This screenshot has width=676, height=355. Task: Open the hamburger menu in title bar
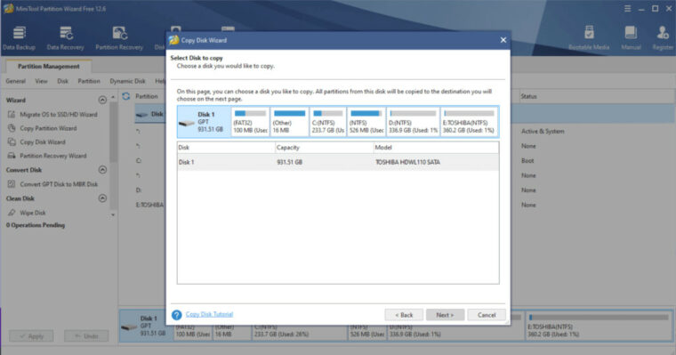pyautogui.click(x=628, y=9)
